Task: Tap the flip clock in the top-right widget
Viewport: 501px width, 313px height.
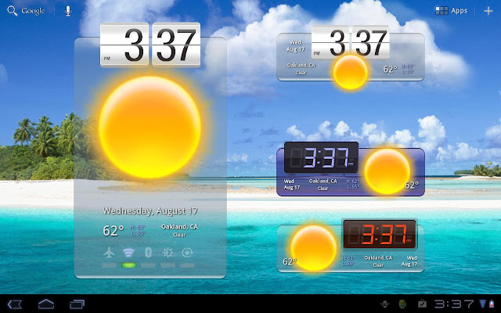Action: [351, 42]
